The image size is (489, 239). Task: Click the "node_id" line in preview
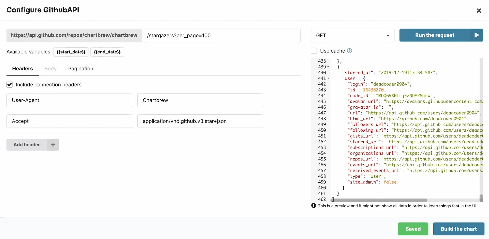(x=391, y=96)
